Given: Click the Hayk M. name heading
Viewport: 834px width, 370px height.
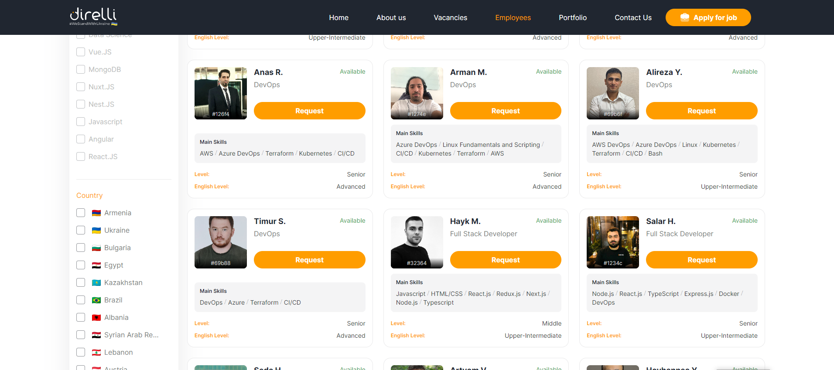Looking at the screenshot, I should (x=465, y=221).
